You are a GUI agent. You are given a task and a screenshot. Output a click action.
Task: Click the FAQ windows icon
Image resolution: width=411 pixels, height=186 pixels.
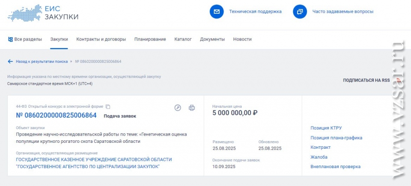[x=300, y=12]
